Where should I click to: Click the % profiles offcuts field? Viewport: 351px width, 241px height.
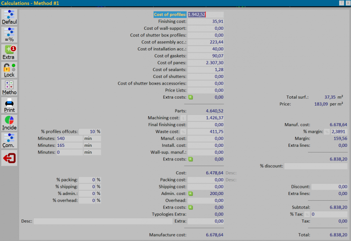coord(87,132)
